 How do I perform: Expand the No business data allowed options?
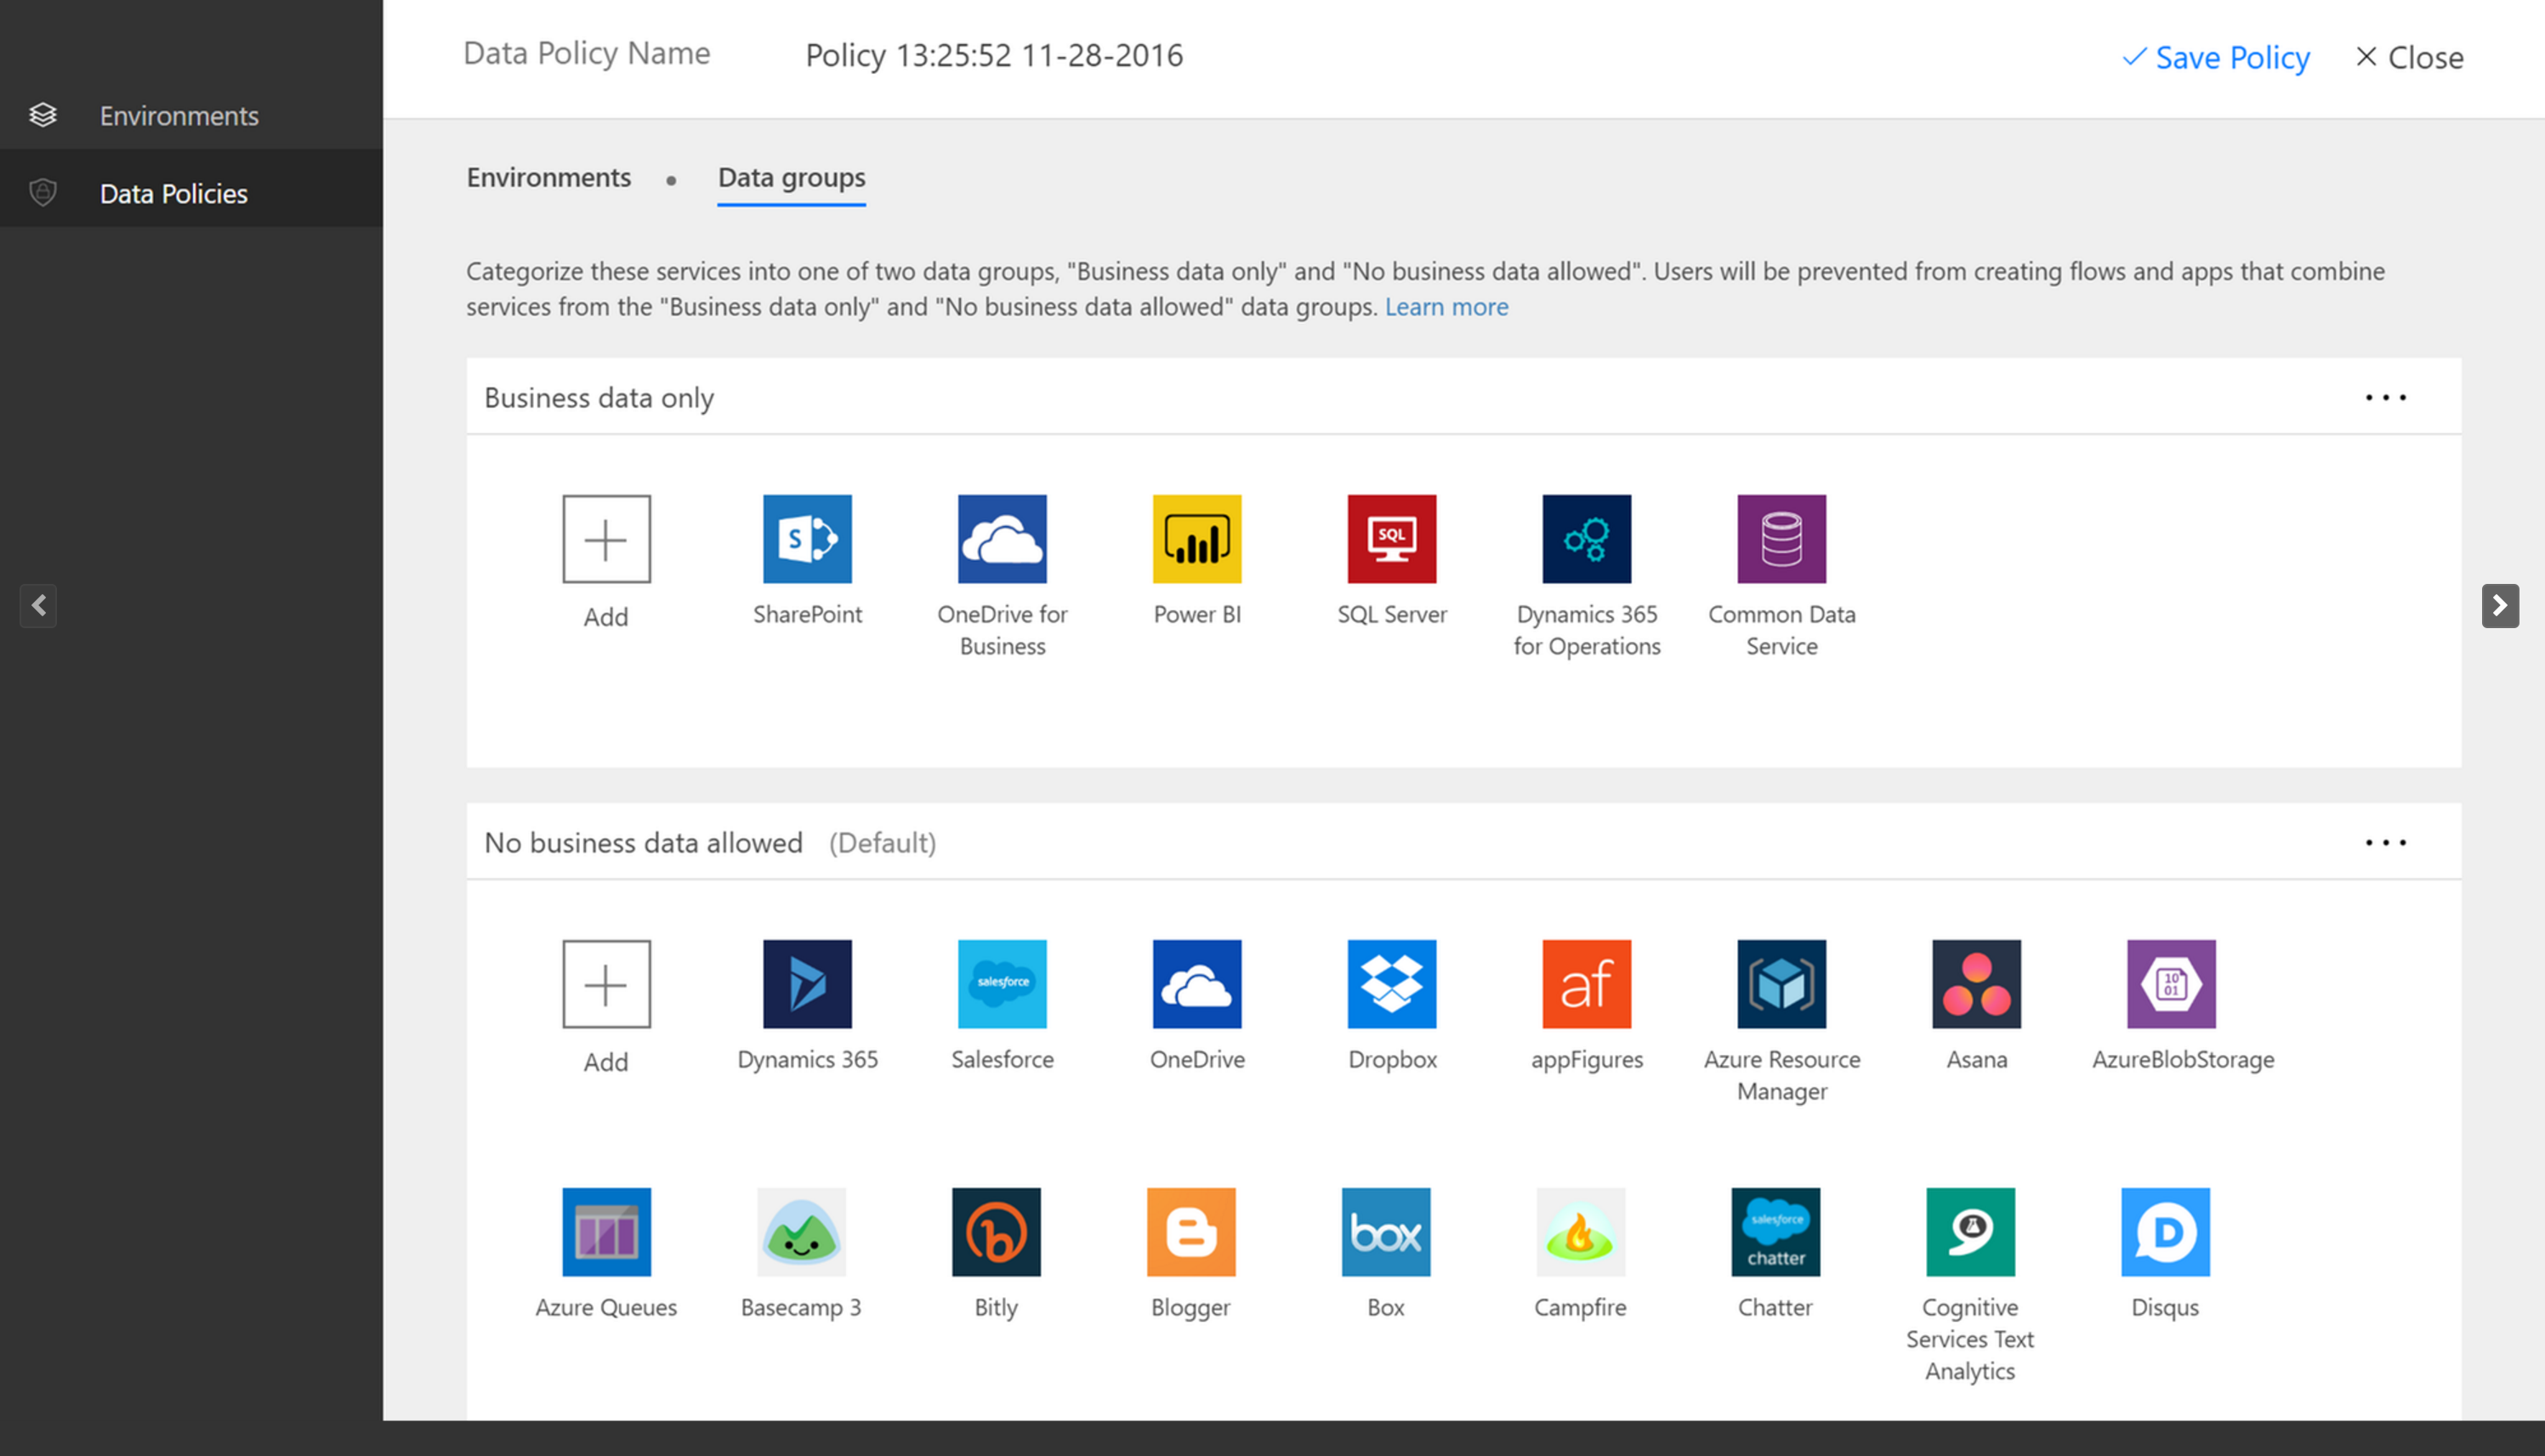pyautogui.click(x=2386, y=842)
